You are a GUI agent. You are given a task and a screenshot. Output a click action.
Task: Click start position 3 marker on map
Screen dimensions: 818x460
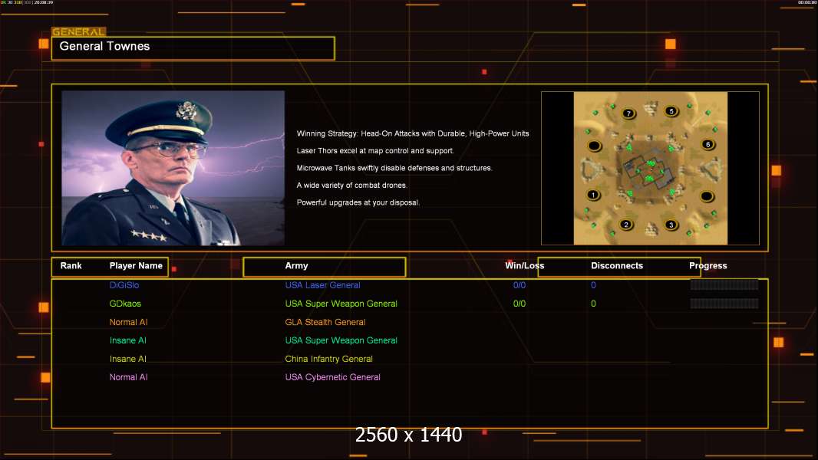[671, 225]
